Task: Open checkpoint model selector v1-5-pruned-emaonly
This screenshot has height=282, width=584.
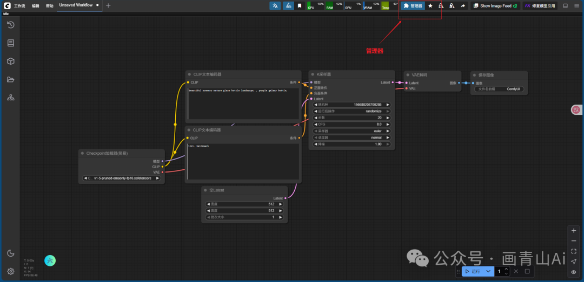Action: 122,178
